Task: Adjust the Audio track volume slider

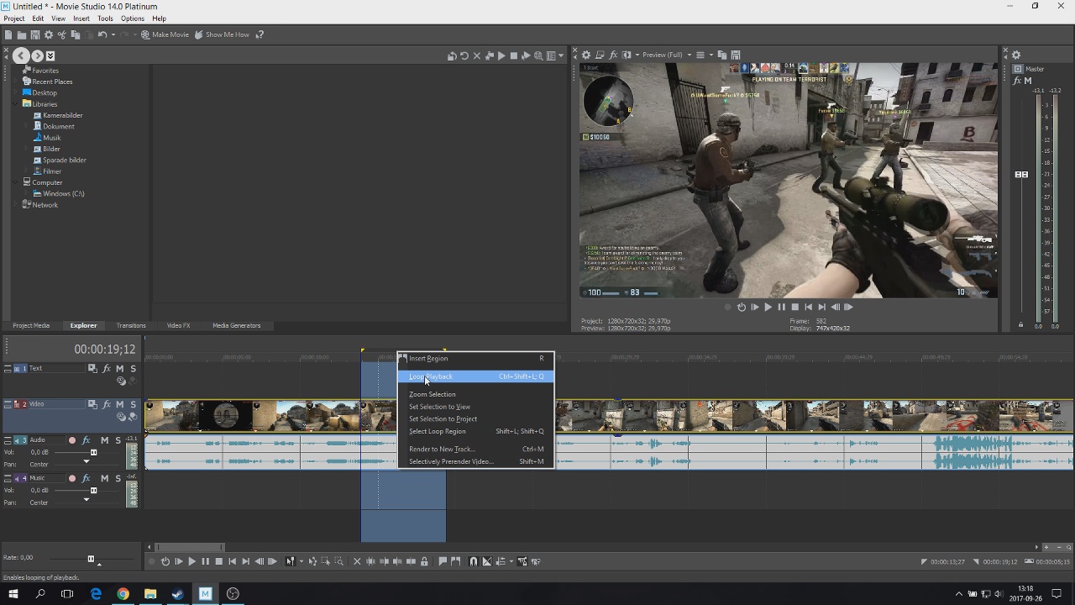Action: tap(93, 452)
